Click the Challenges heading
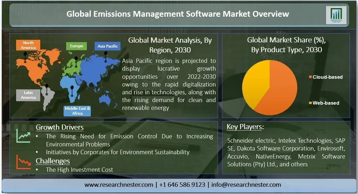The image size is (358, 194). tap(53, 161)
